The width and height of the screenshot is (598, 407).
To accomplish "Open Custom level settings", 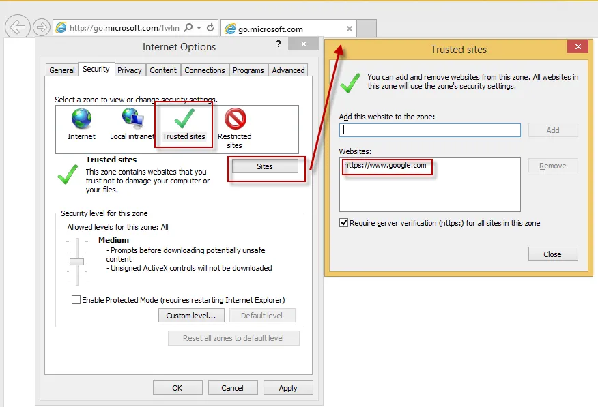I will coord(191,316).
